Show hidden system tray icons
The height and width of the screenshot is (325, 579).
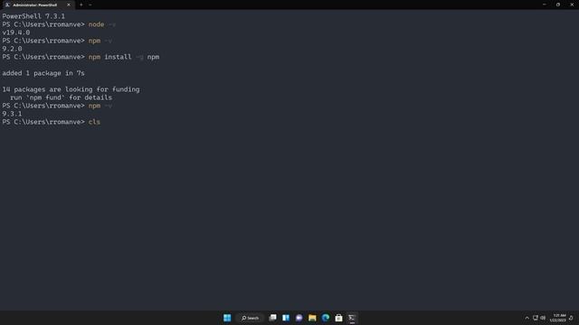point(527,318)
